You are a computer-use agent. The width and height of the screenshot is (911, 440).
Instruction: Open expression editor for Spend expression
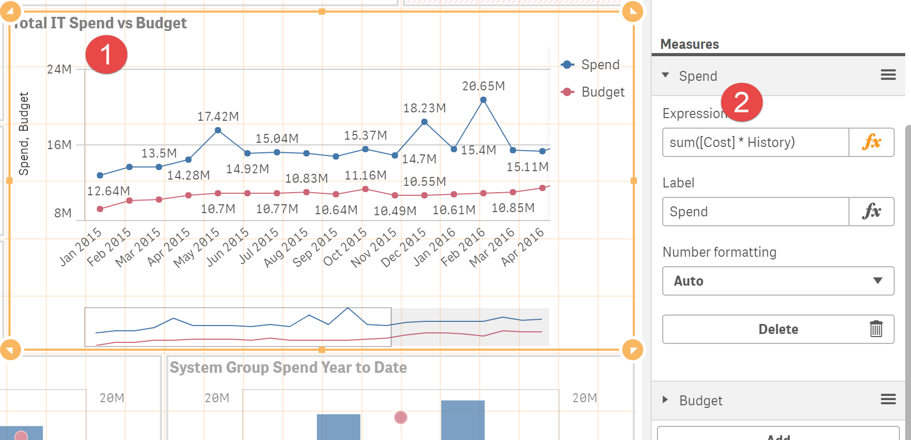coord(872,142)
